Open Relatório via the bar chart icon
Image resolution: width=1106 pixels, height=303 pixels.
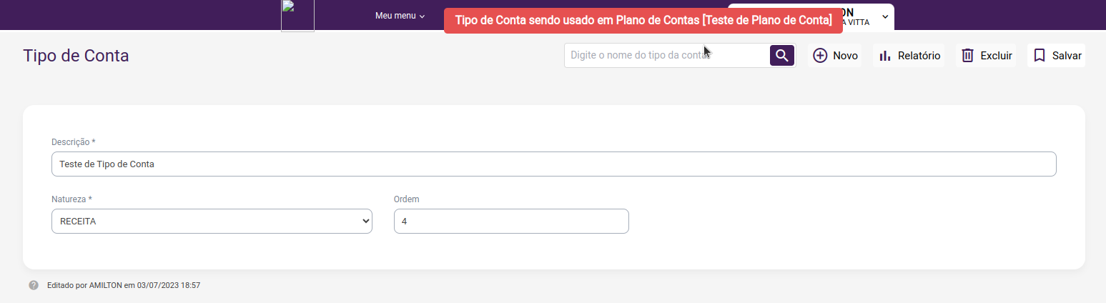[x=885, y=56]
